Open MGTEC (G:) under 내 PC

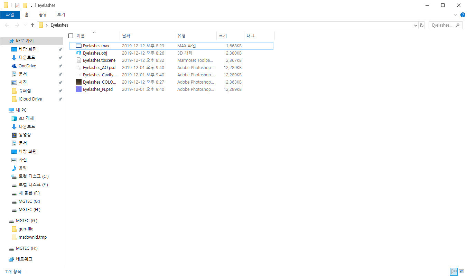click(29, 201)
